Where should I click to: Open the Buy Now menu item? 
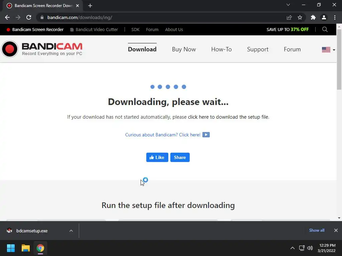point(184,49)
